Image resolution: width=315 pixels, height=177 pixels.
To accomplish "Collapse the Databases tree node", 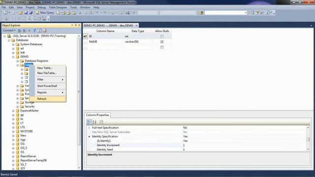I will [9, 40].
